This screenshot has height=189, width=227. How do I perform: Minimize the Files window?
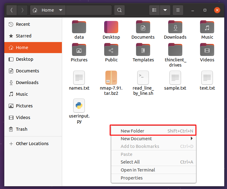tap(193, 10)
